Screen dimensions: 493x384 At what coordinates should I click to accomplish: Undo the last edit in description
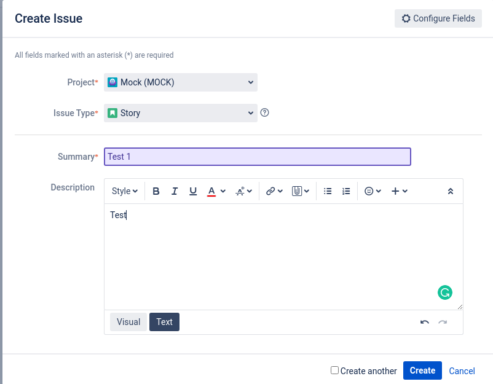point(424,322)
